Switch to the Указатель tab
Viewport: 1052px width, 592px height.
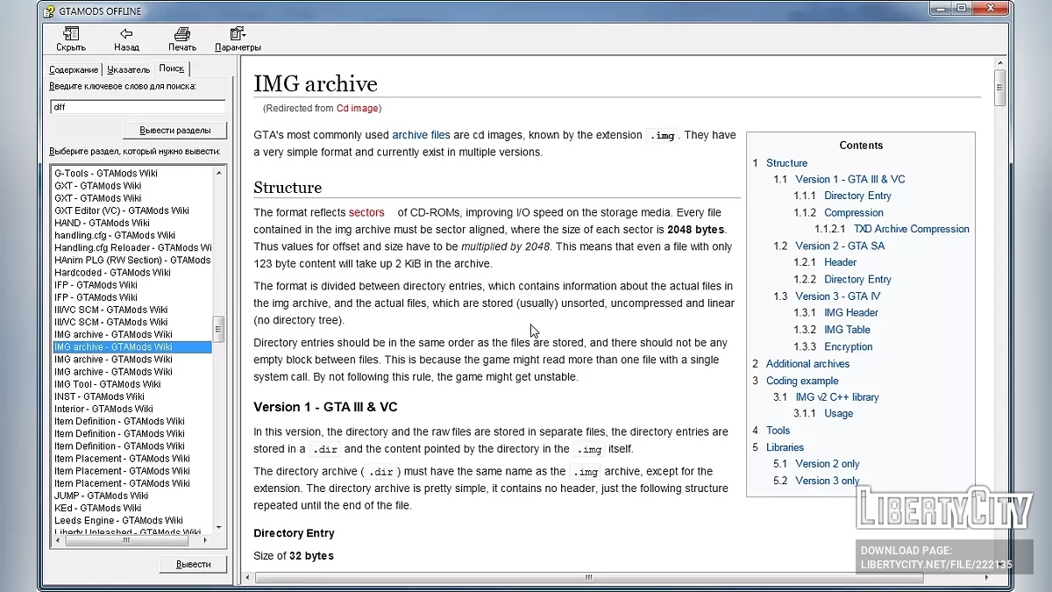point(128,69)
